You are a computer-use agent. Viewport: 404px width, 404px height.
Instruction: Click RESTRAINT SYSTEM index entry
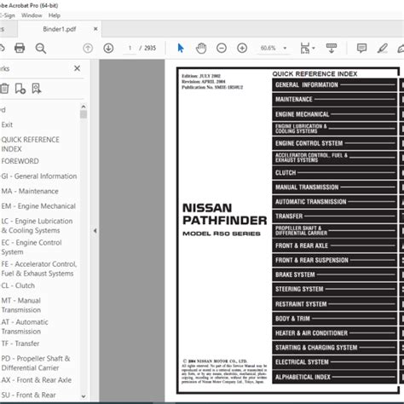(x=334, y=304)
